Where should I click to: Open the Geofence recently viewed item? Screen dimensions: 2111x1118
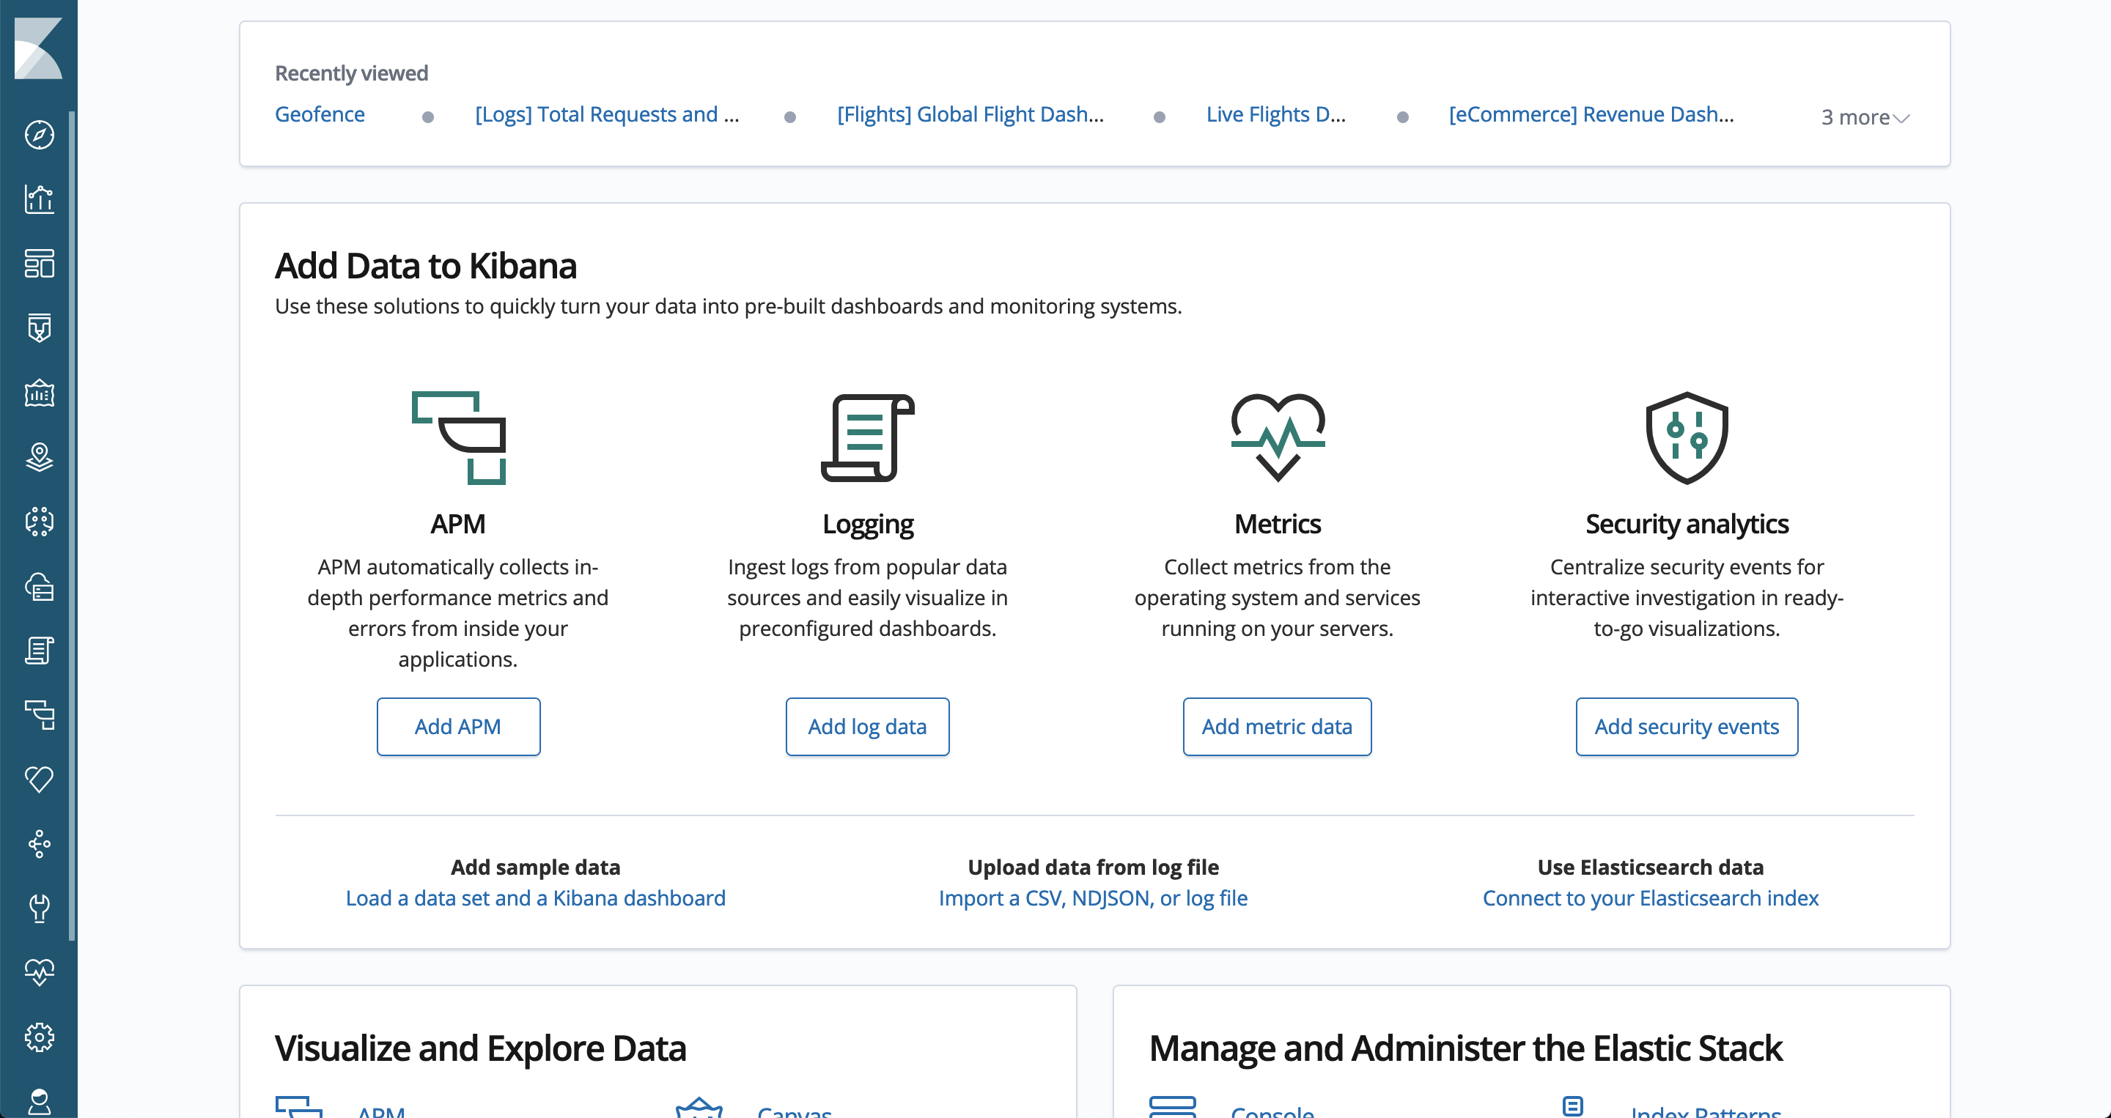click(320, 115)
